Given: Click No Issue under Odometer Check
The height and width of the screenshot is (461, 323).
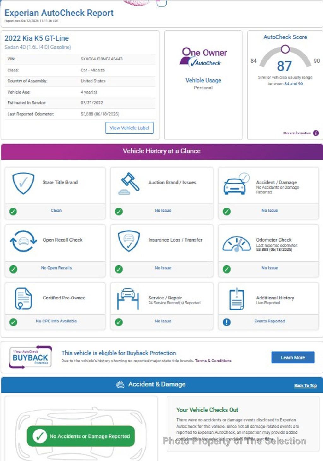Looking at the screenshot, I should pos(270,268).
